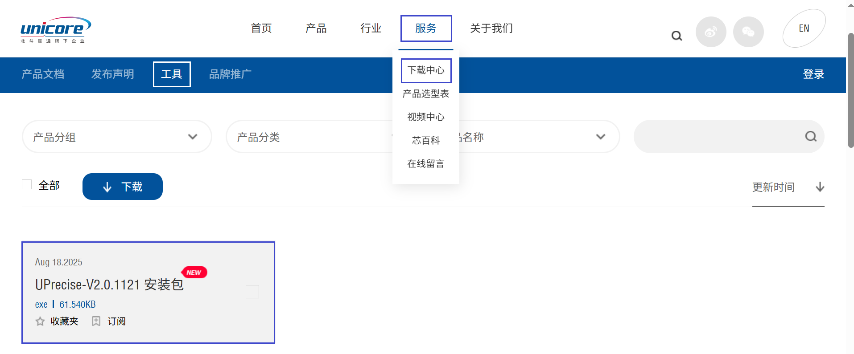Click the star icon beside 收藏夹
The width and height of the screenshot is (854, 354).
[40, 321]
